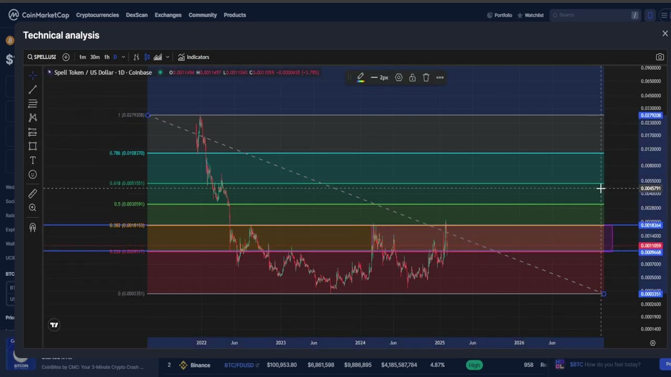Image resolution: width=671 pixels, height=377 pixels.
Task: Open the BTC/FDUSD trading pair link
Action: pos(242,365)
